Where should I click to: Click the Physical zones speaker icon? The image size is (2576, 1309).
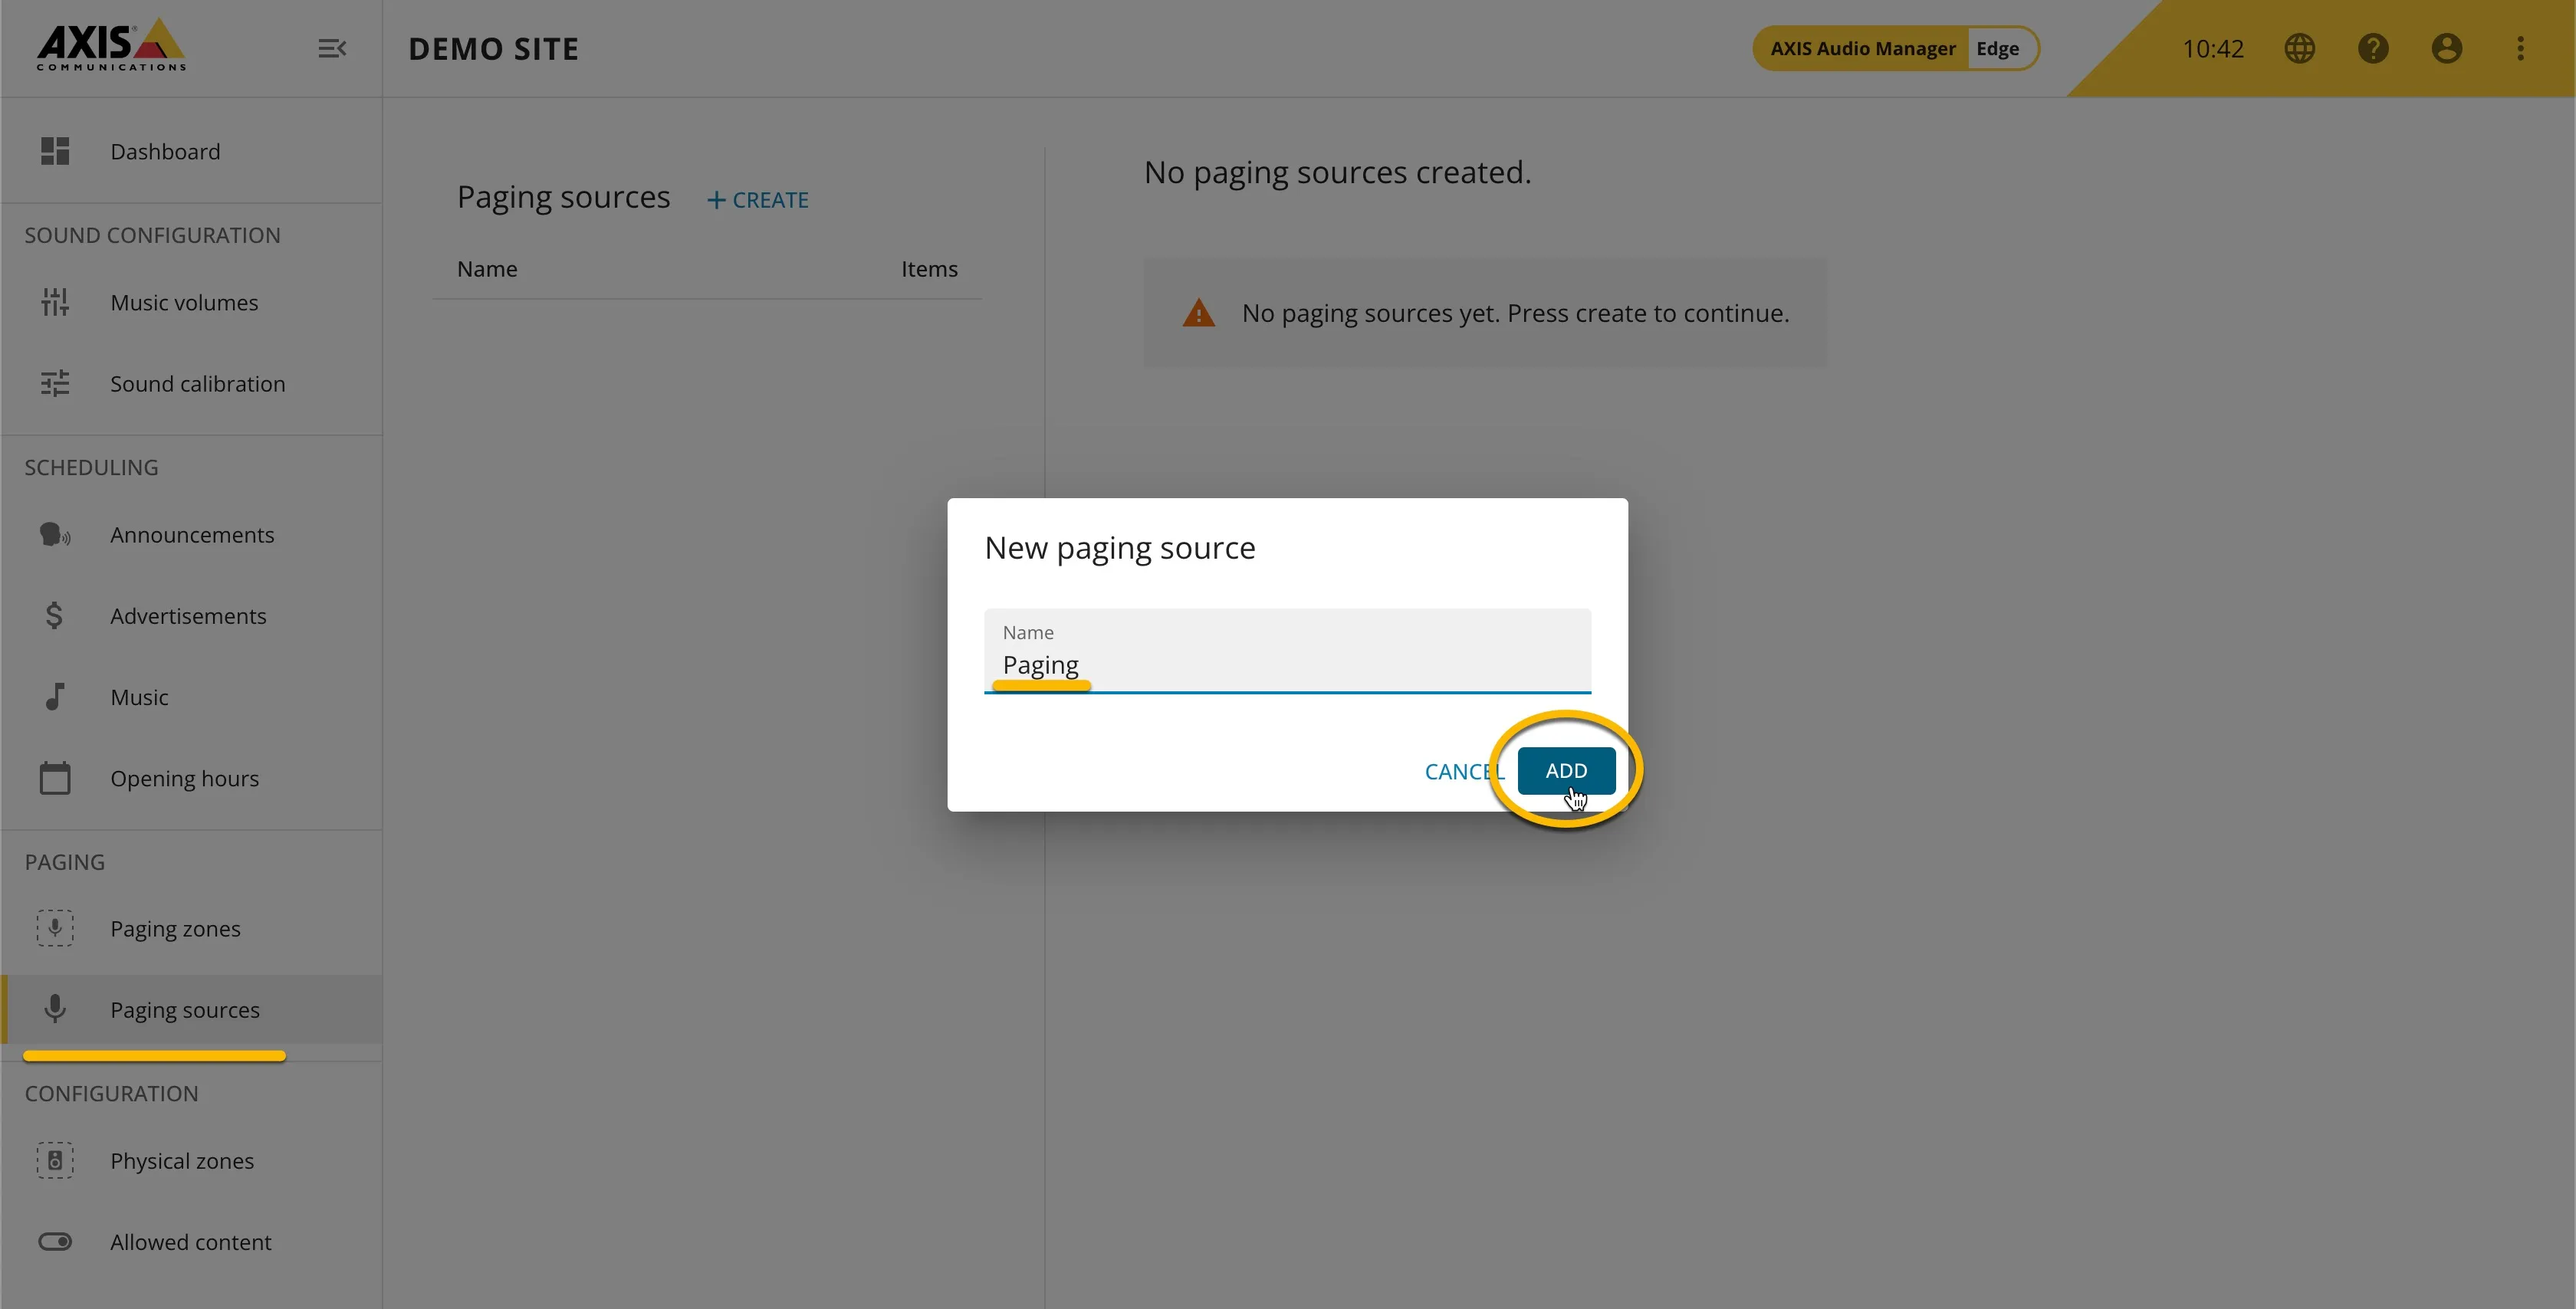[55, 1160]
